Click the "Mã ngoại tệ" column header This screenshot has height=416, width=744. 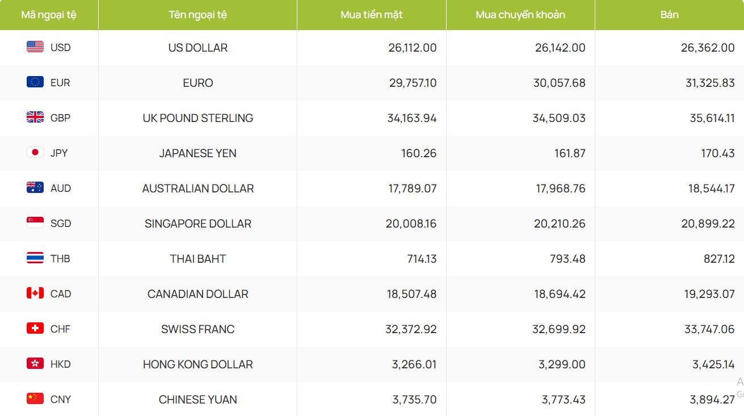(49, 15)
